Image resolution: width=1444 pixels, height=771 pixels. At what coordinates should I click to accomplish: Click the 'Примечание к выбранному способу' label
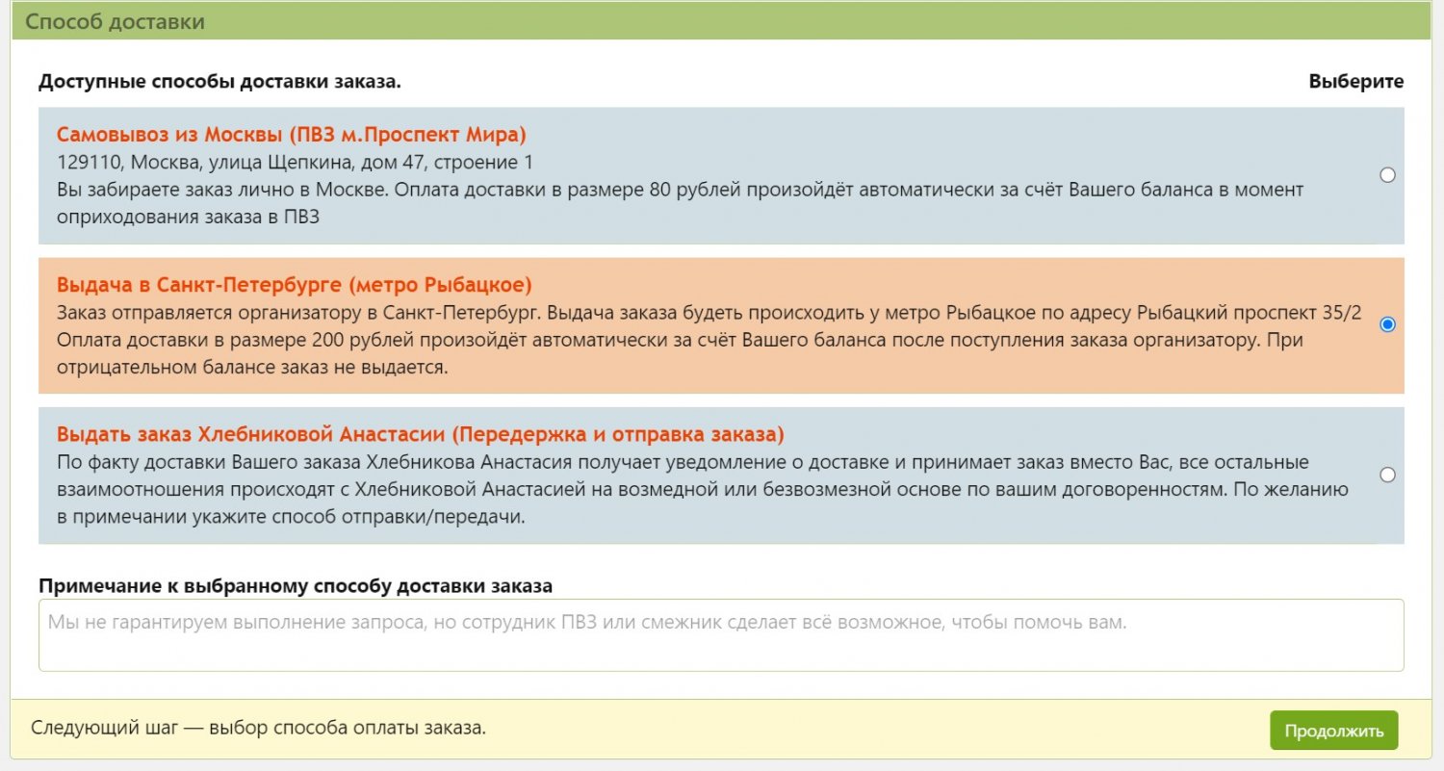tap(296, 585)
